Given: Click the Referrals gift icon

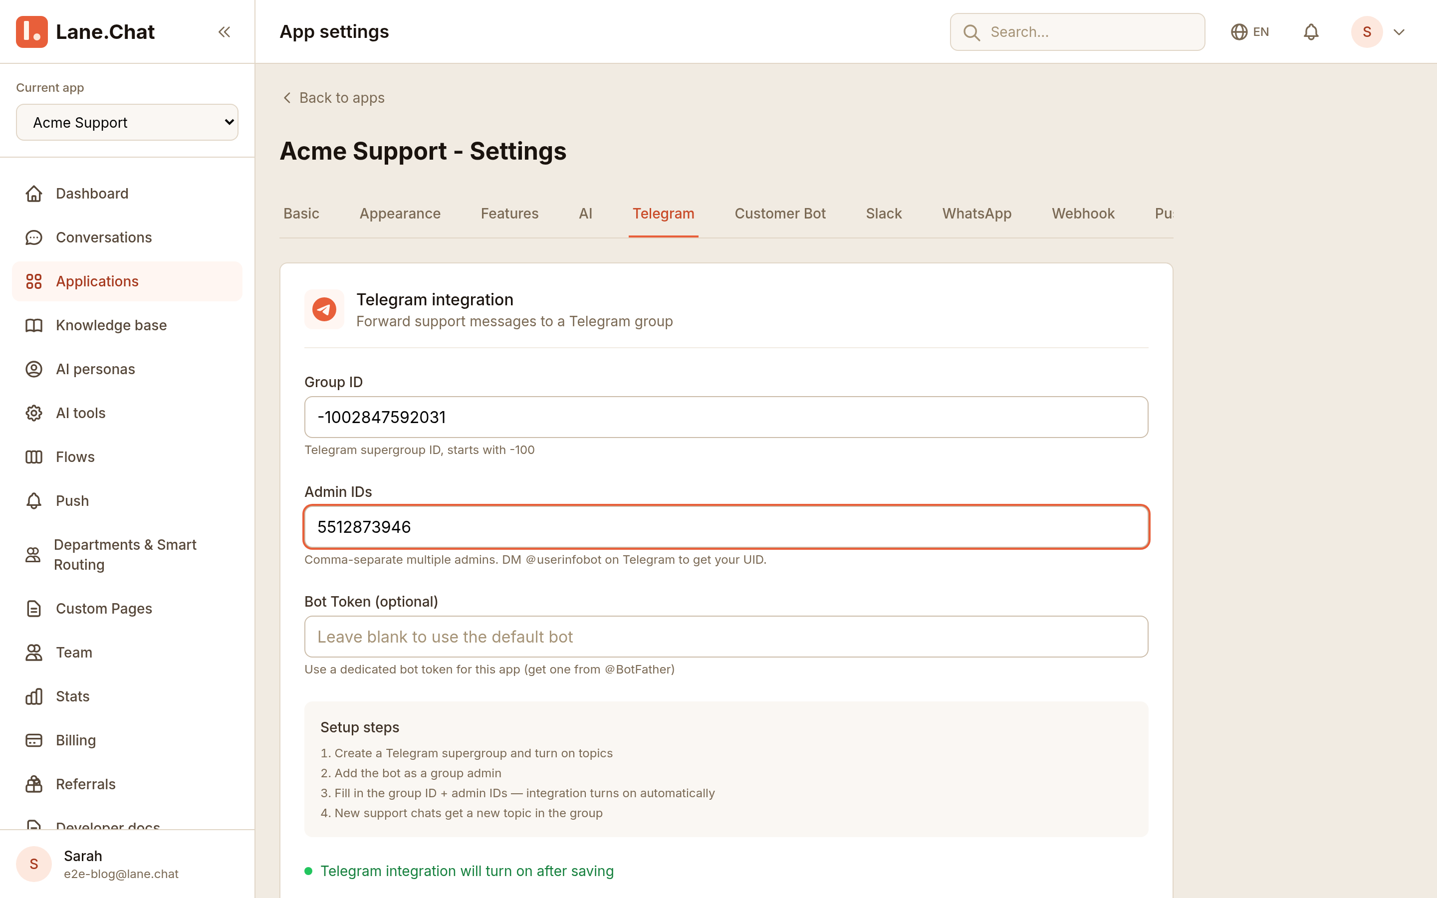Looking at the screenshot, I should click(34, 785).
